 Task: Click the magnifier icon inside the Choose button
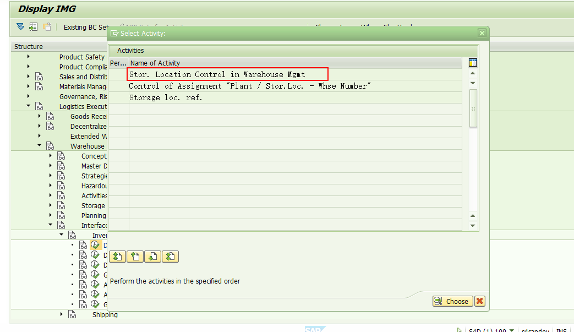point(439,301)
